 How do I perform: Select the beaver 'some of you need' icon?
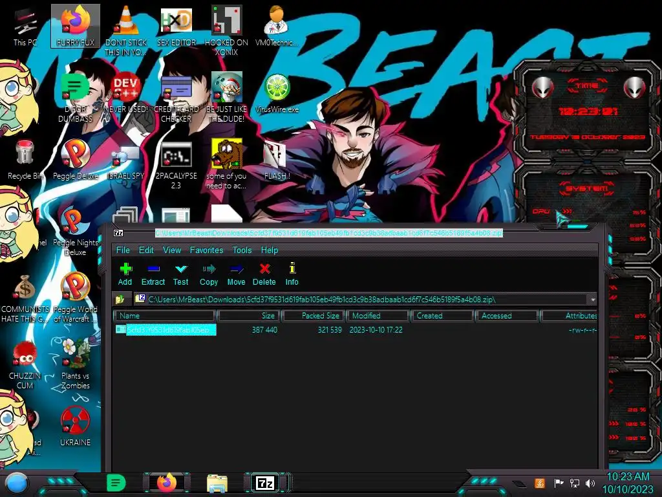(226, 164)
